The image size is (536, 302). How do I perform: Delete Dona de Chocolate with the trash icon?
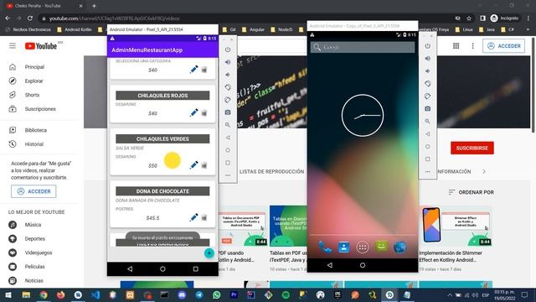204,218
